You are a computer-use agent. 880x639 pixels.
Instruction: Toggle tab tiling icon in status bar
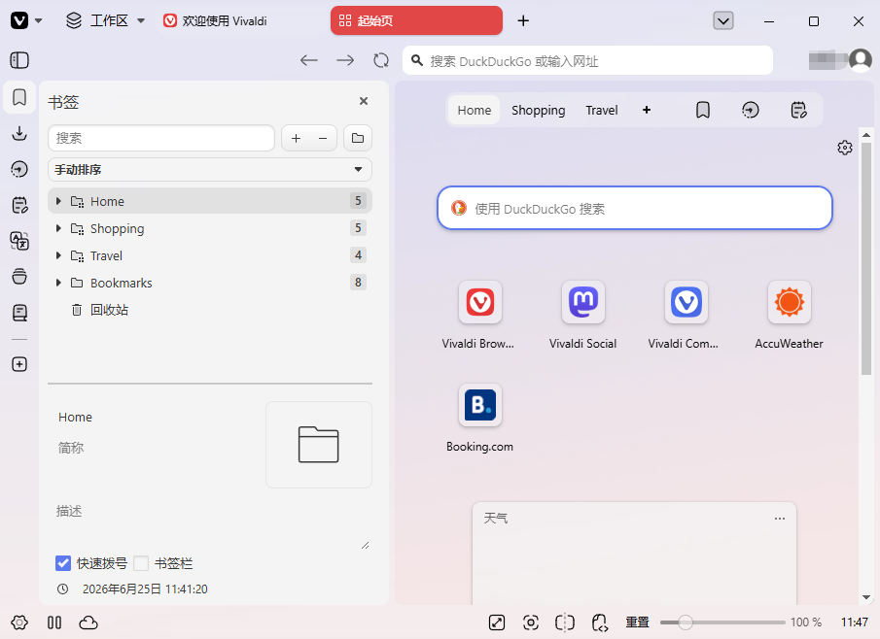(x=54, y=622)
